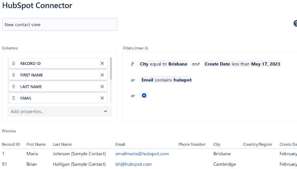Grab the RECORD ID drag handle

pyautogui.click(x=14, y=64)
